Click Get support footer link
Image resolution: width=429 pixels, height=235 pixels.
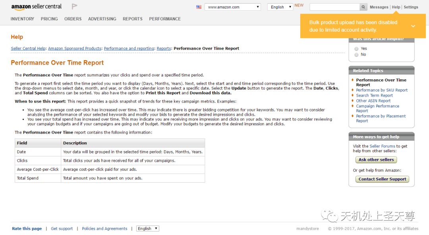pyautogui.click(x=62, y=228)
